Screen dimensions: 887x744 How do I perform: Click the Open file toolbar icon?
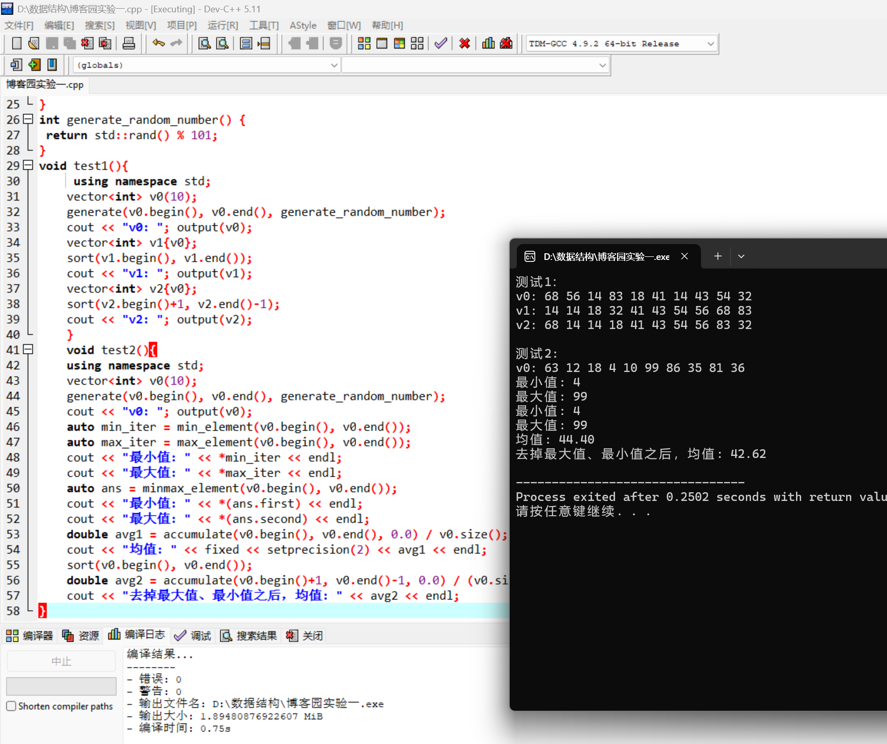(x=34, y=43)
